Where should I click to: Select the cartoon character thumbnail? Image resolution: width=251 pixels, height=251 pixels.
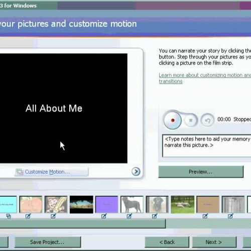[x=56, y=204]
